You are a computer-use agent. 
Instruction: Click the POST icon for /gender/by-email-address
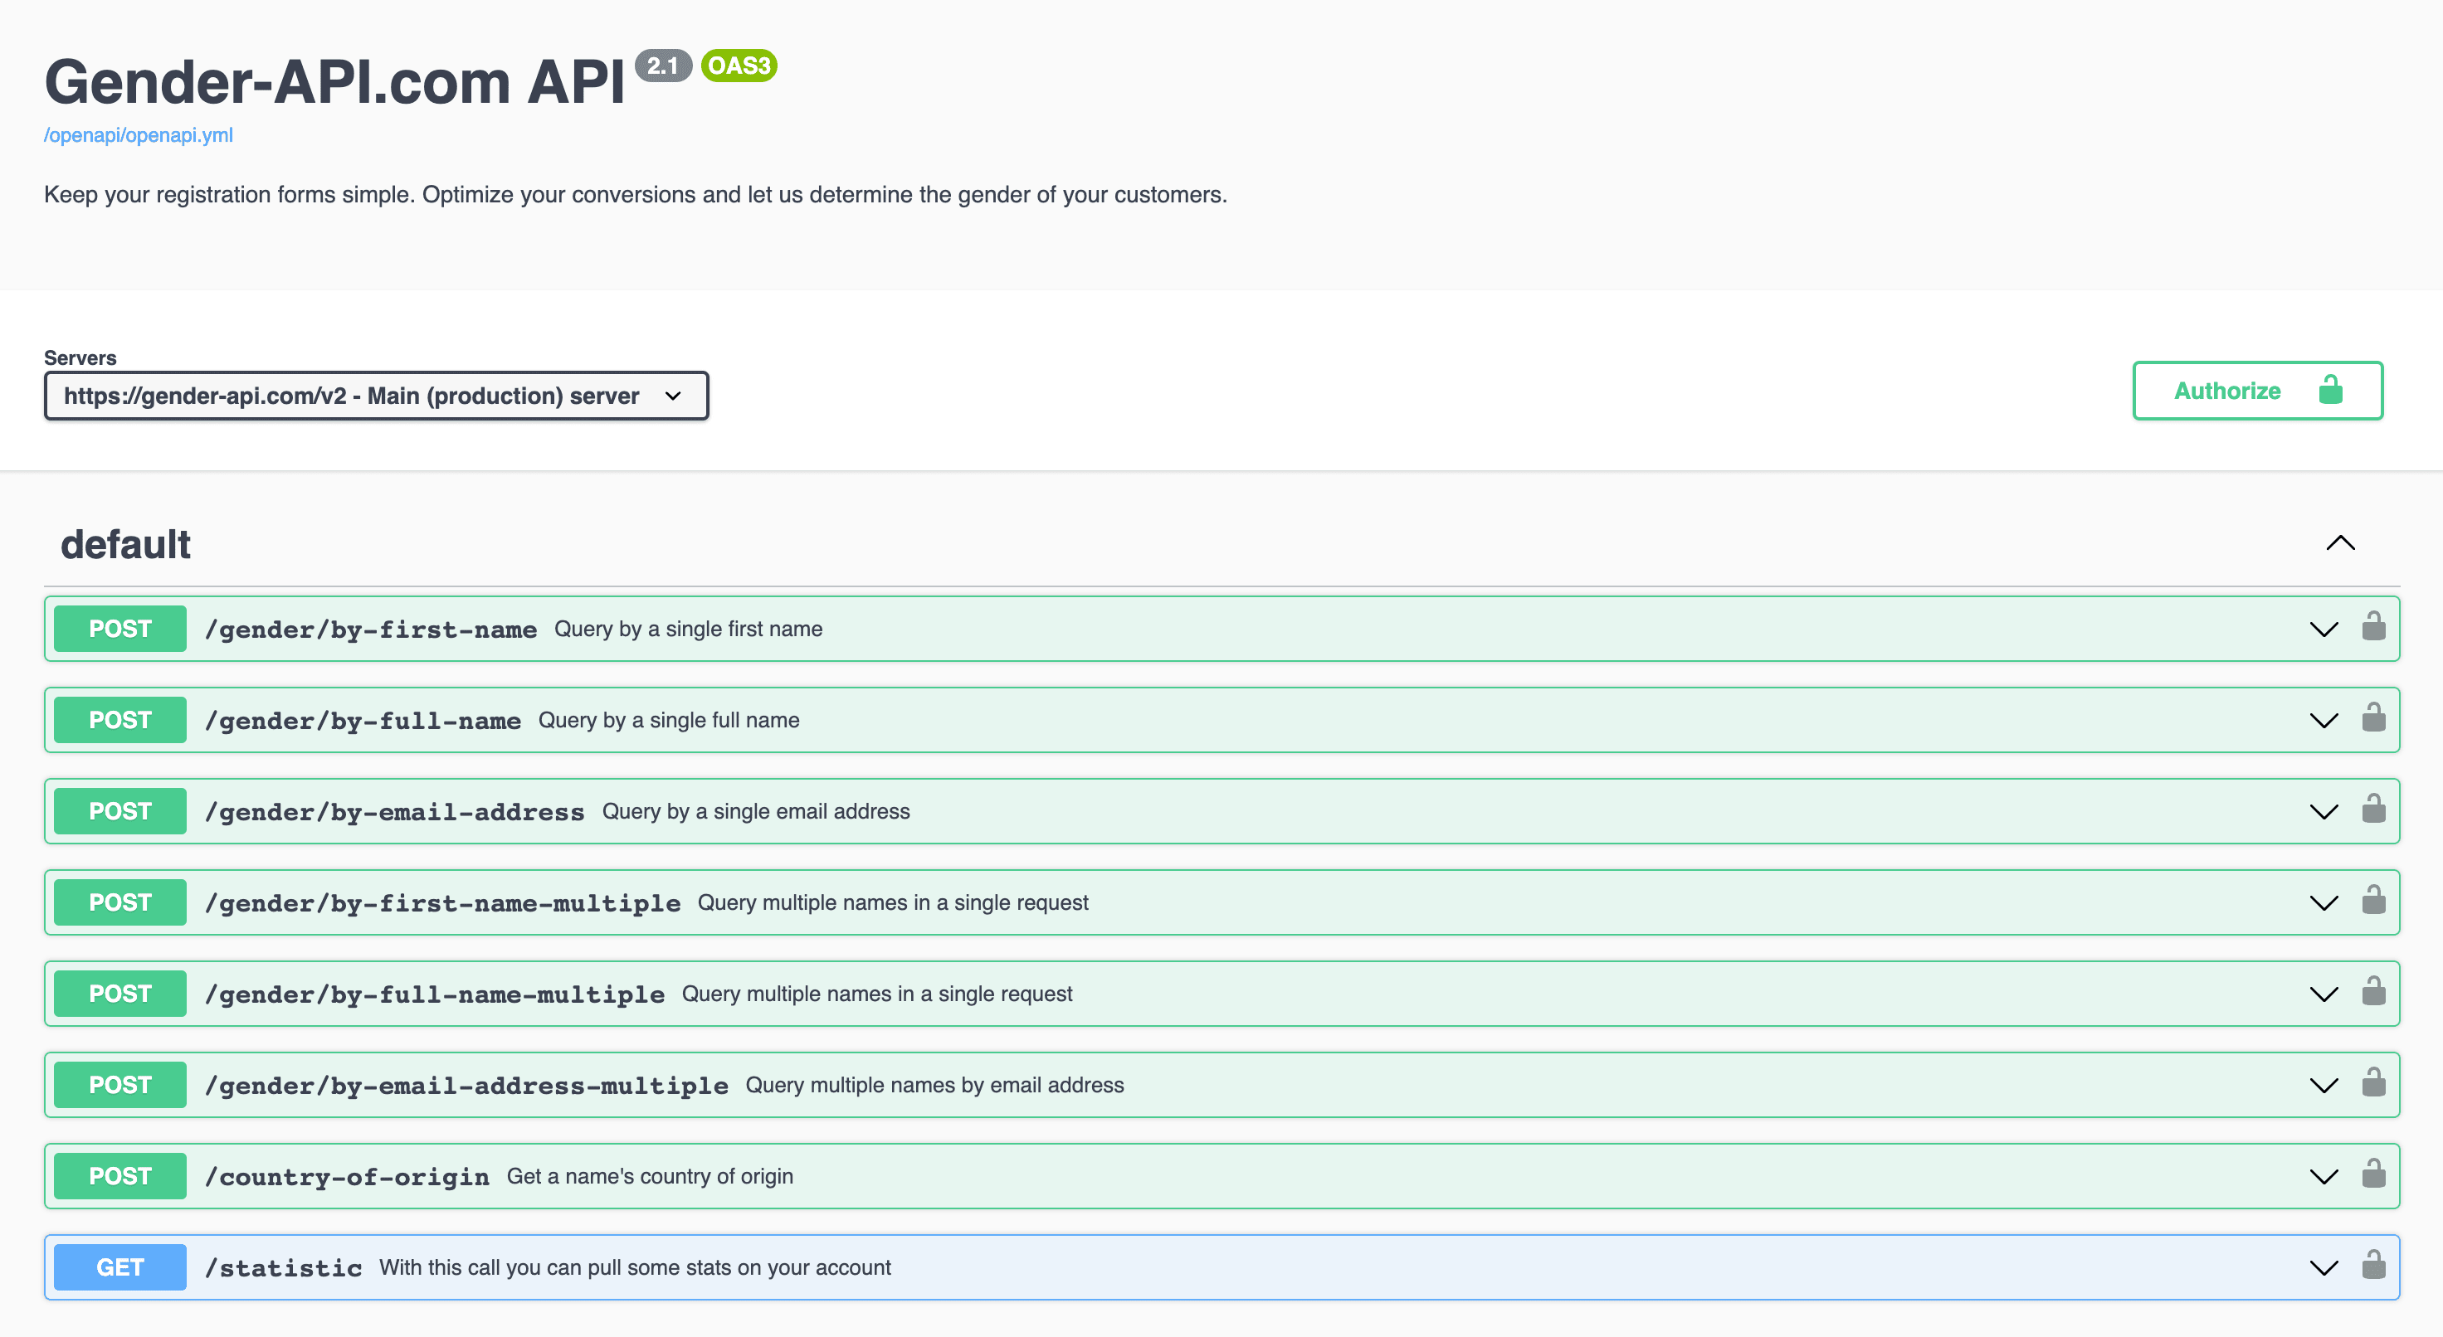[120, 810]
